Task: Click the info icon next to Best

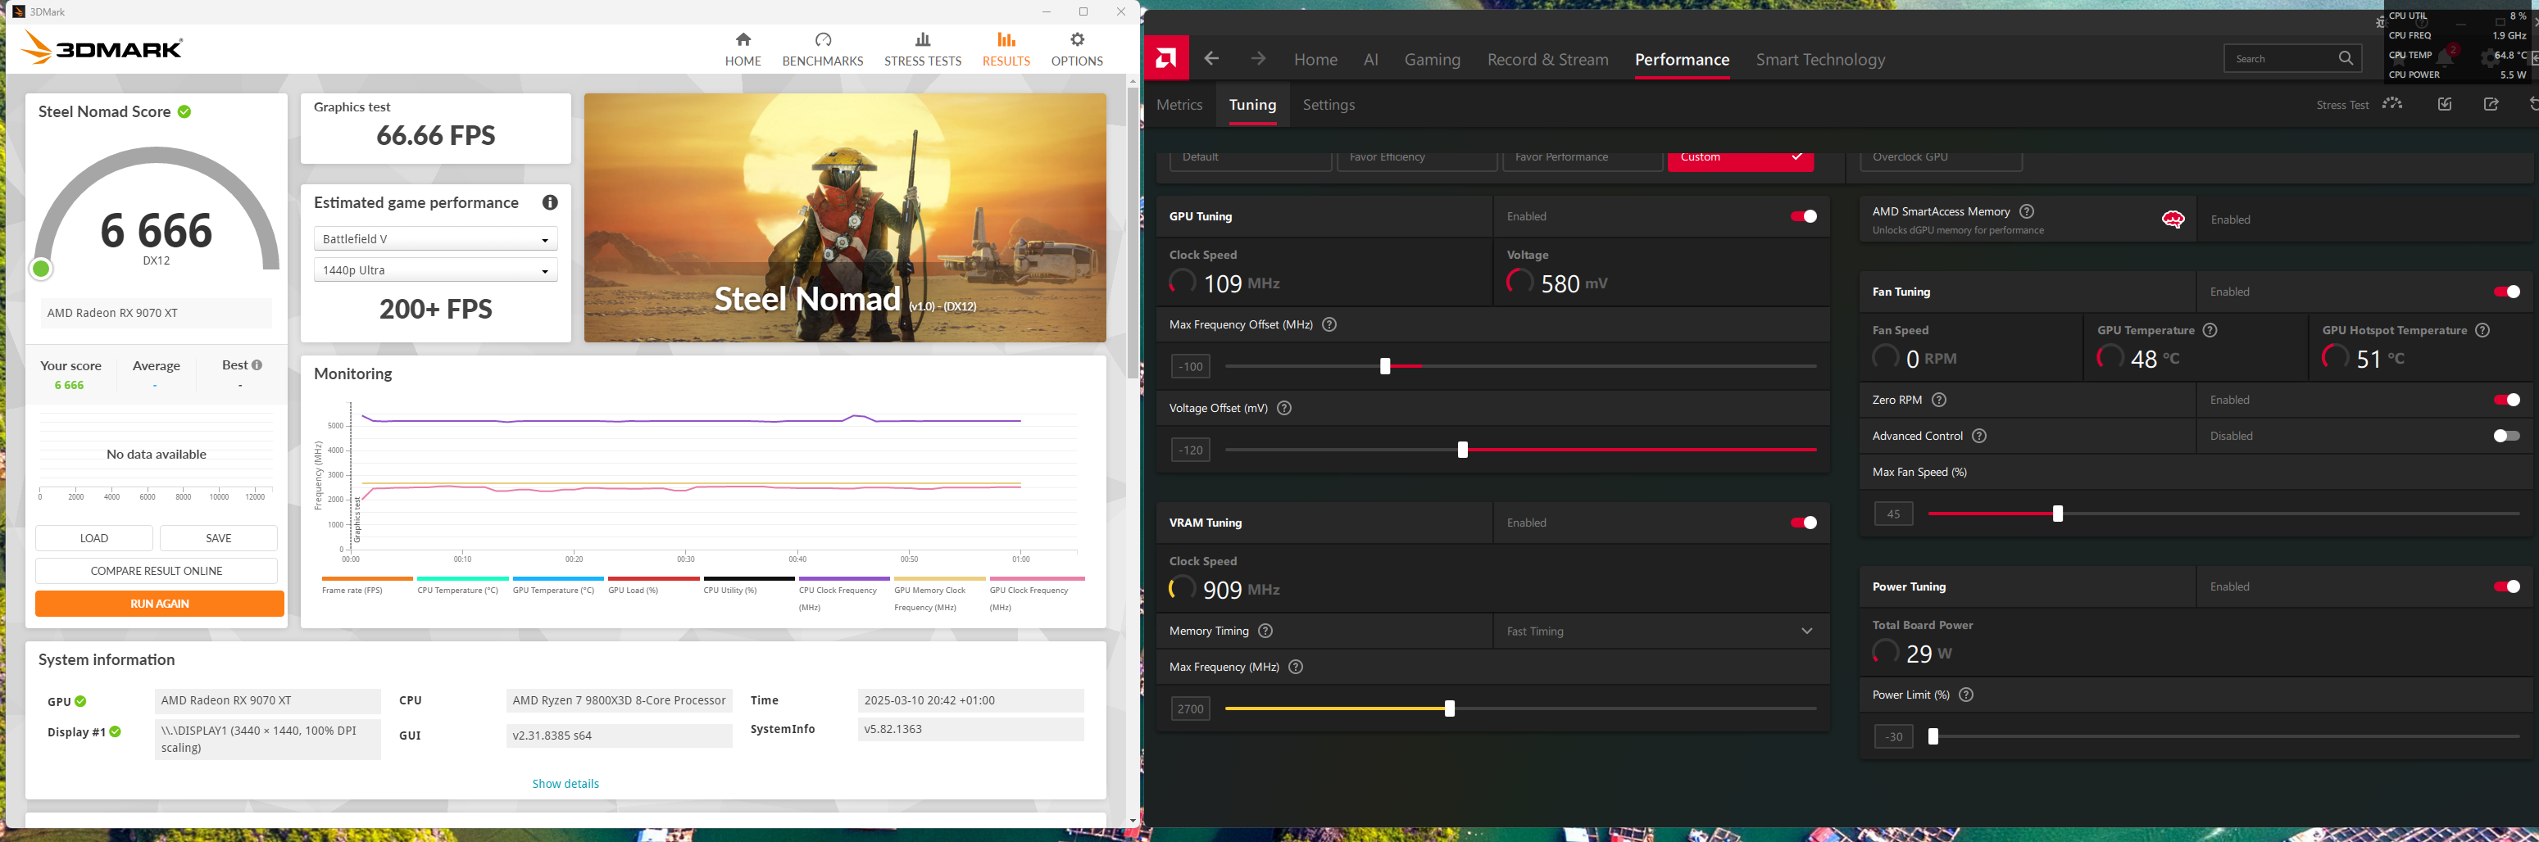Action: click(x=257, y=365)
